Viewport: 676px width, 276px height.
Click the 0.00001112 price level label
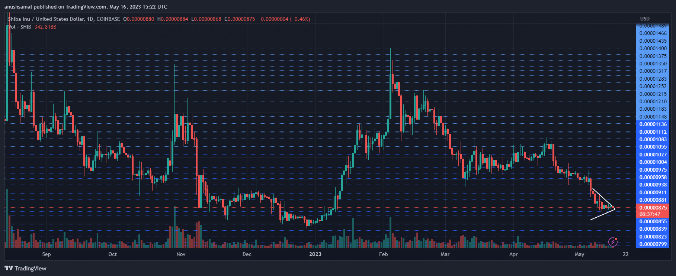653,132
